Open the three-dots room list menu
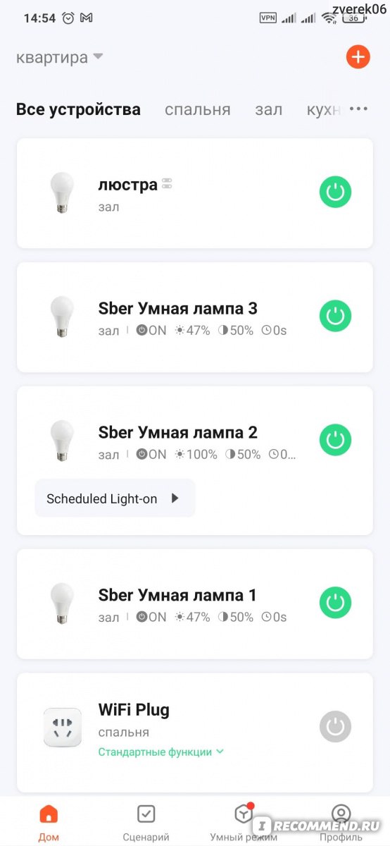This screenshot has height=846, width=390. coord(359,109)
